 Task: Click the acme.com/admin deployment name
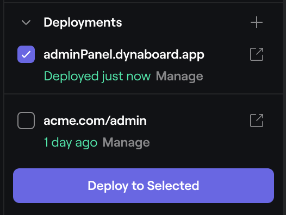95,121
